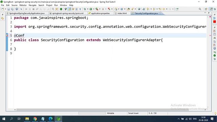217x122 pixels.
Task: Expand the Run configurations dropdown arrow
Action: 94,9
